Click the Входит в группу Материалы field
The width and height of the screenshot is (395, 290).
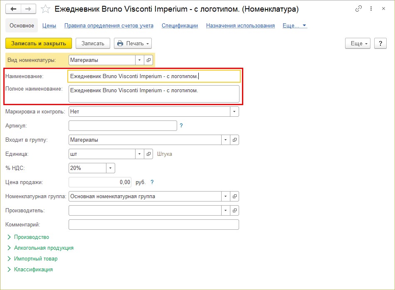coord(145,140)
